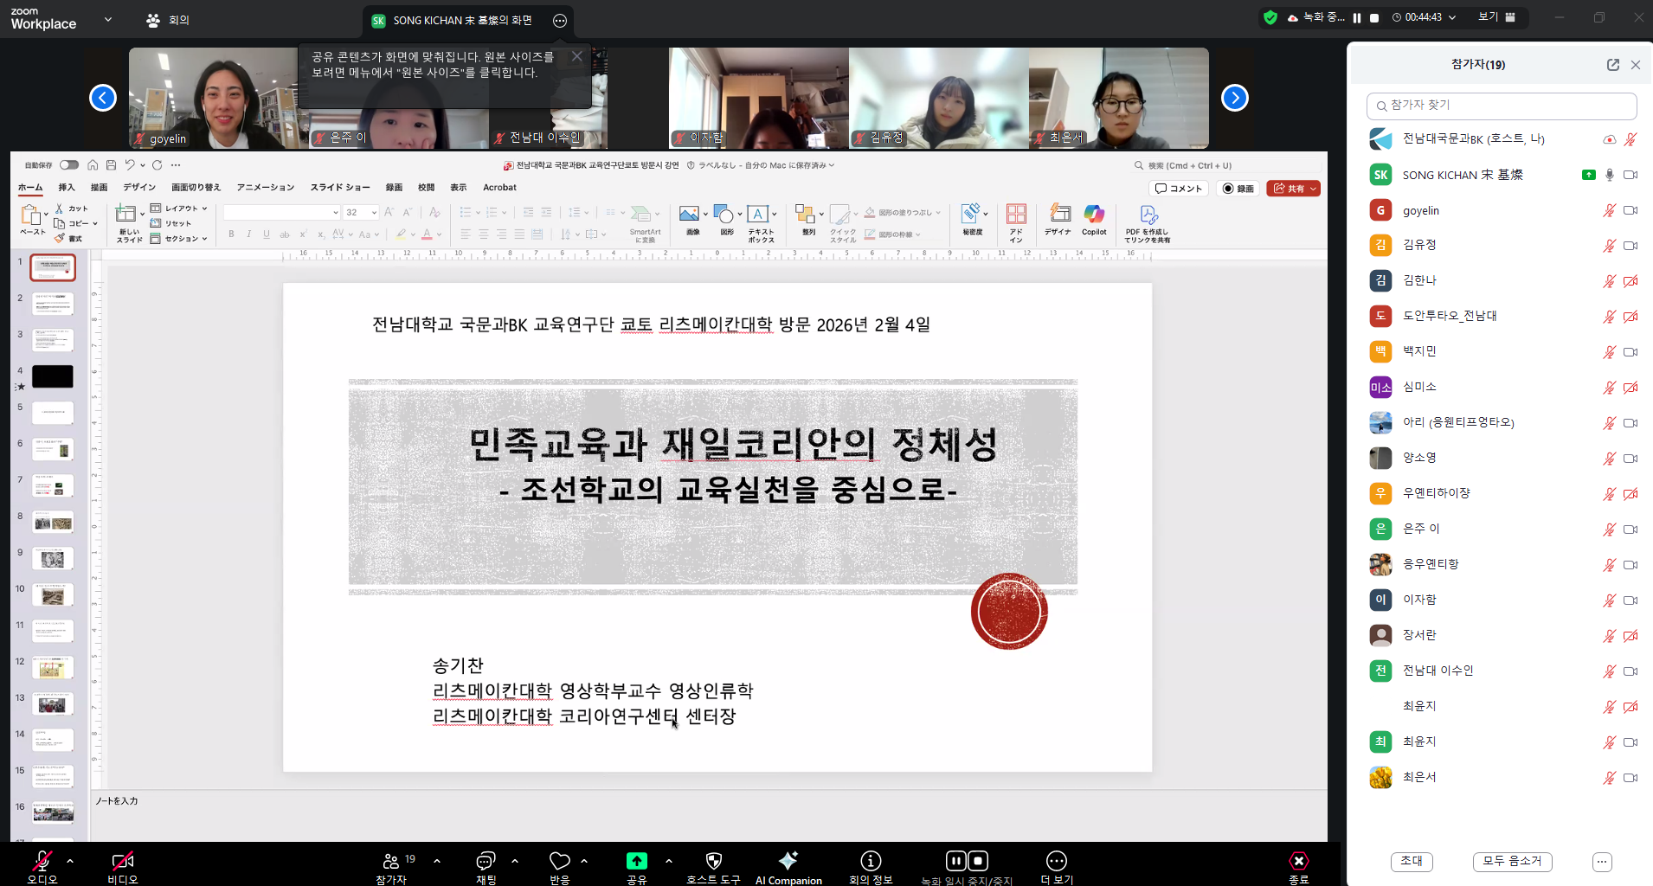Switch to the Acrobat ribbon tab
This screenshot has height=886, width=1653.
point(499,187)
